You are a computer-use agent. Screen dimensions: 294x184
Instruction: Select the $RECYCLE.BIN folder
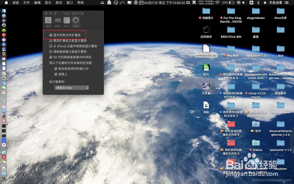pos(231,30)
